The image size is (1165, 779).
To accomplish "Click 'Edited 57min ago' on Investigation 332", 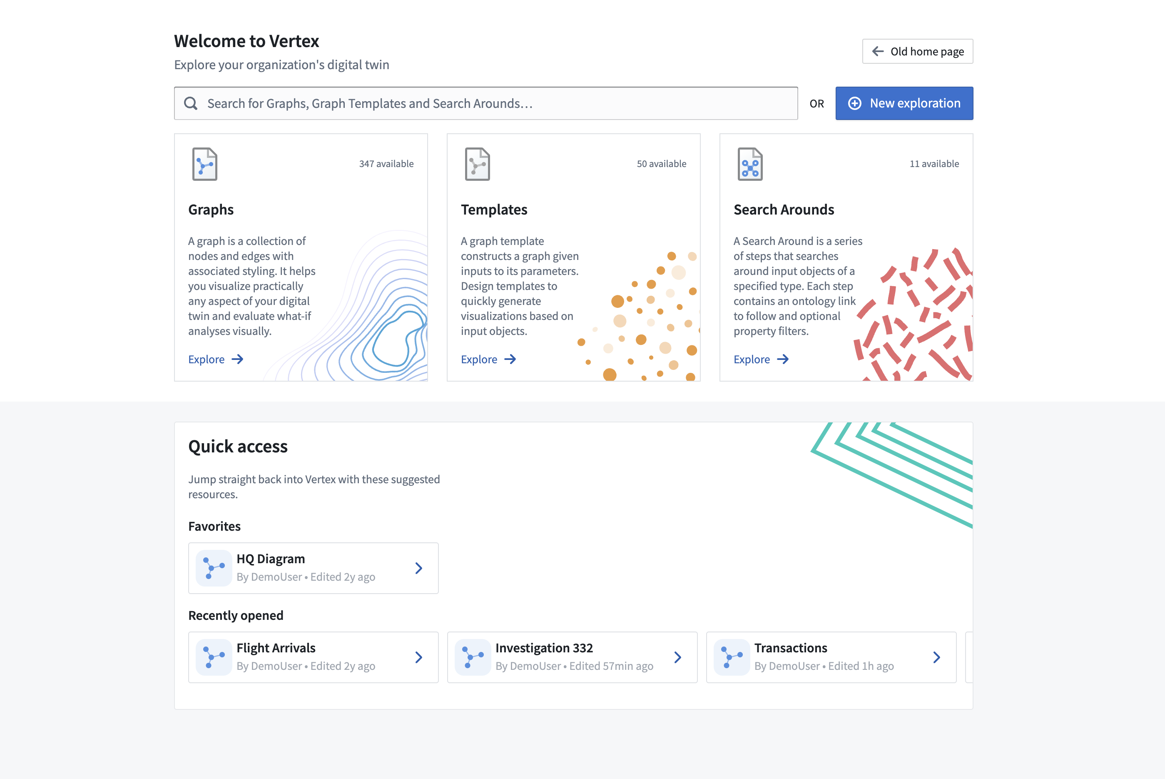I will (x=611, y=666).
